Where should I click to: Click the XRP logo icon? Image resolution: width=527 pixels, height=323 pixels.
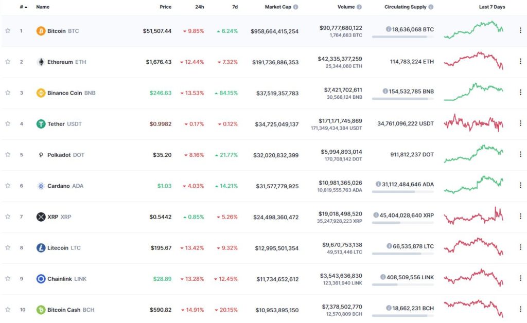click(41, 217)
